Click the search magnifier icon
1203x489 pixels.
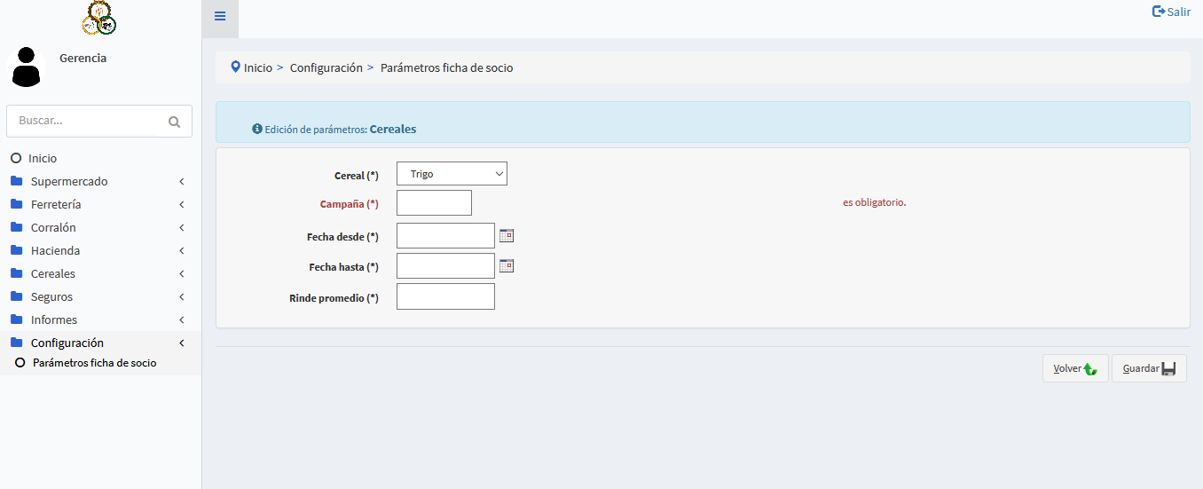tap(174, 122)
